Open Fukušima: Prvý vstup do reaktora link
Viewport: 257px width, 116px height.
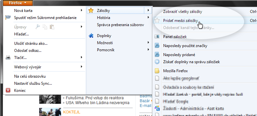pos(95,98)
